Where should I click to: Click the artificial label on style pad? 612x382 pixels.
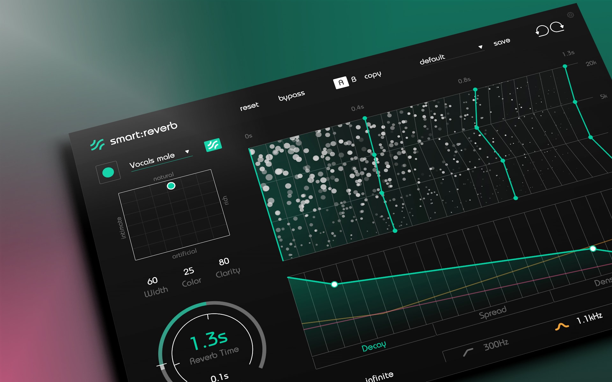pos(185,254)
